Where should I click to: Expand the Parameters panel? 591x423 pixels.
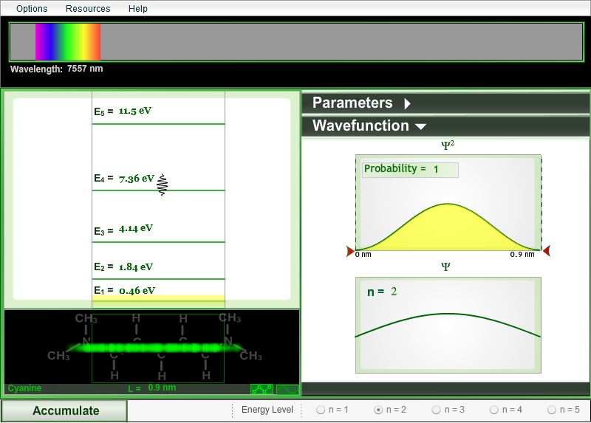[x=352, y=103]
